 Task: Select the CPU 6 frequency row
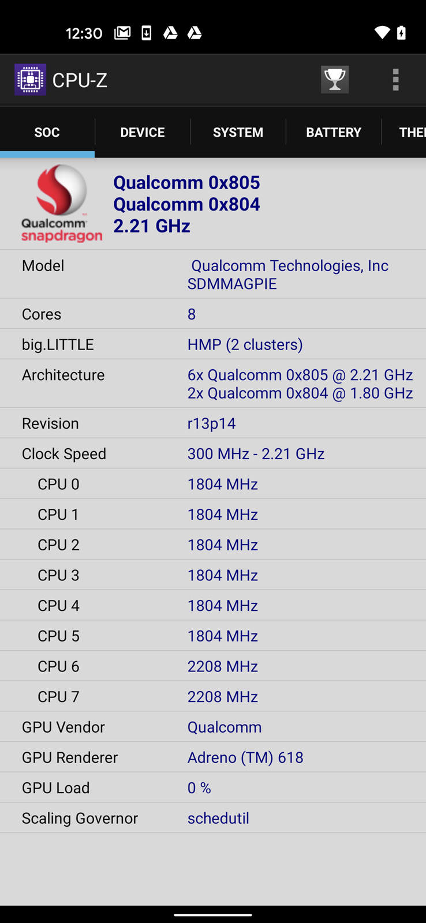[x=213, y=666]
